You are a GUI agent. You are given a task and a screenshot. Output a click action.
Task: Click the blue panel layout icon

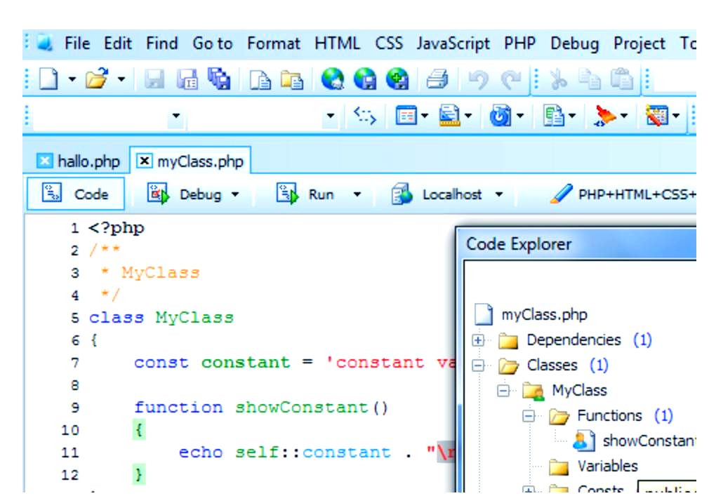(406, 116)
